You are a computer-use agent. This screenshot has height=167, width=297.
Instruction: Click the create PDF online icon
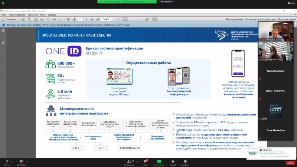click(23, 19)
